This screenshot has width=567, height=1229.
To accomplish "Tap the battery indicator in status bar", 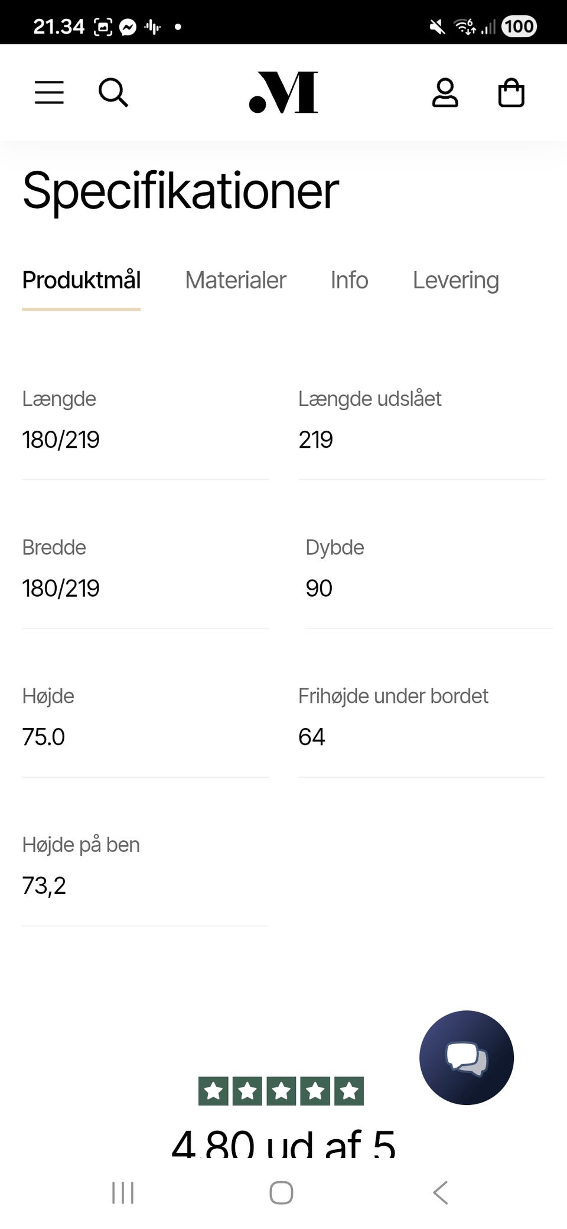I will click(519, 27).
